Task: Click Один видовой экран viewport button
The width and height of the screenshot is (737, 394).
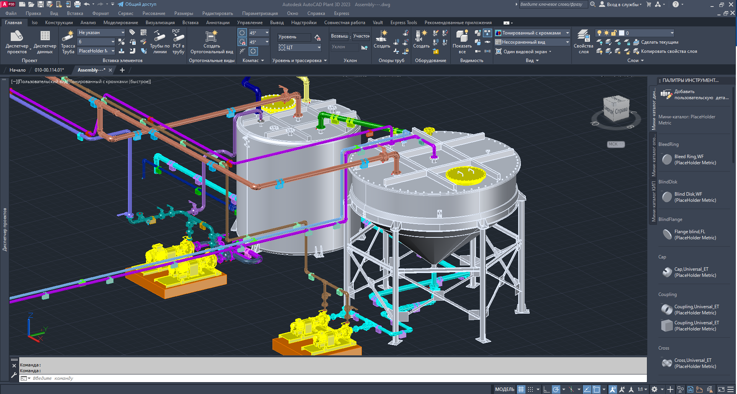Action: tap(524, 51)
